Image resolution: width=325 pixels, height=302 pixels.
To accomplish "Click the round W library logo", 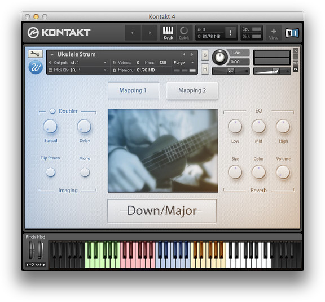I will pos(36,67).
